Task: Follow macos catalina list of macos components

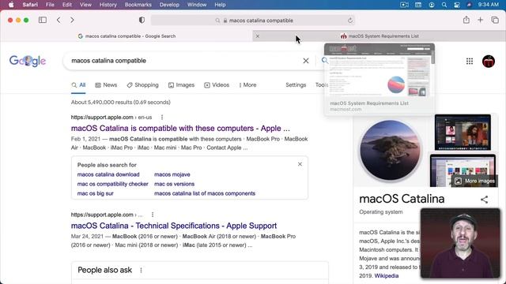Action: click(x=205, y=193)
